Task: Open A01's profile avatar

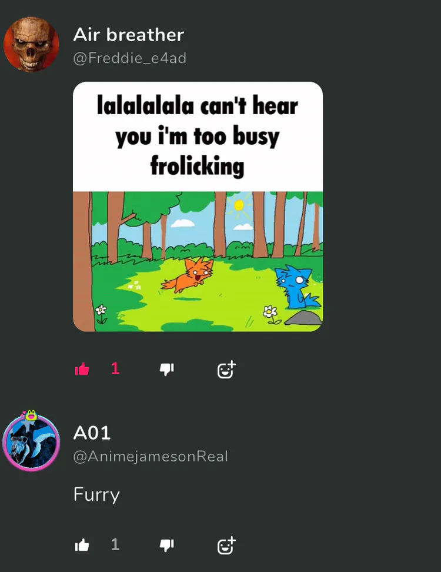Action: coord(31,443)
